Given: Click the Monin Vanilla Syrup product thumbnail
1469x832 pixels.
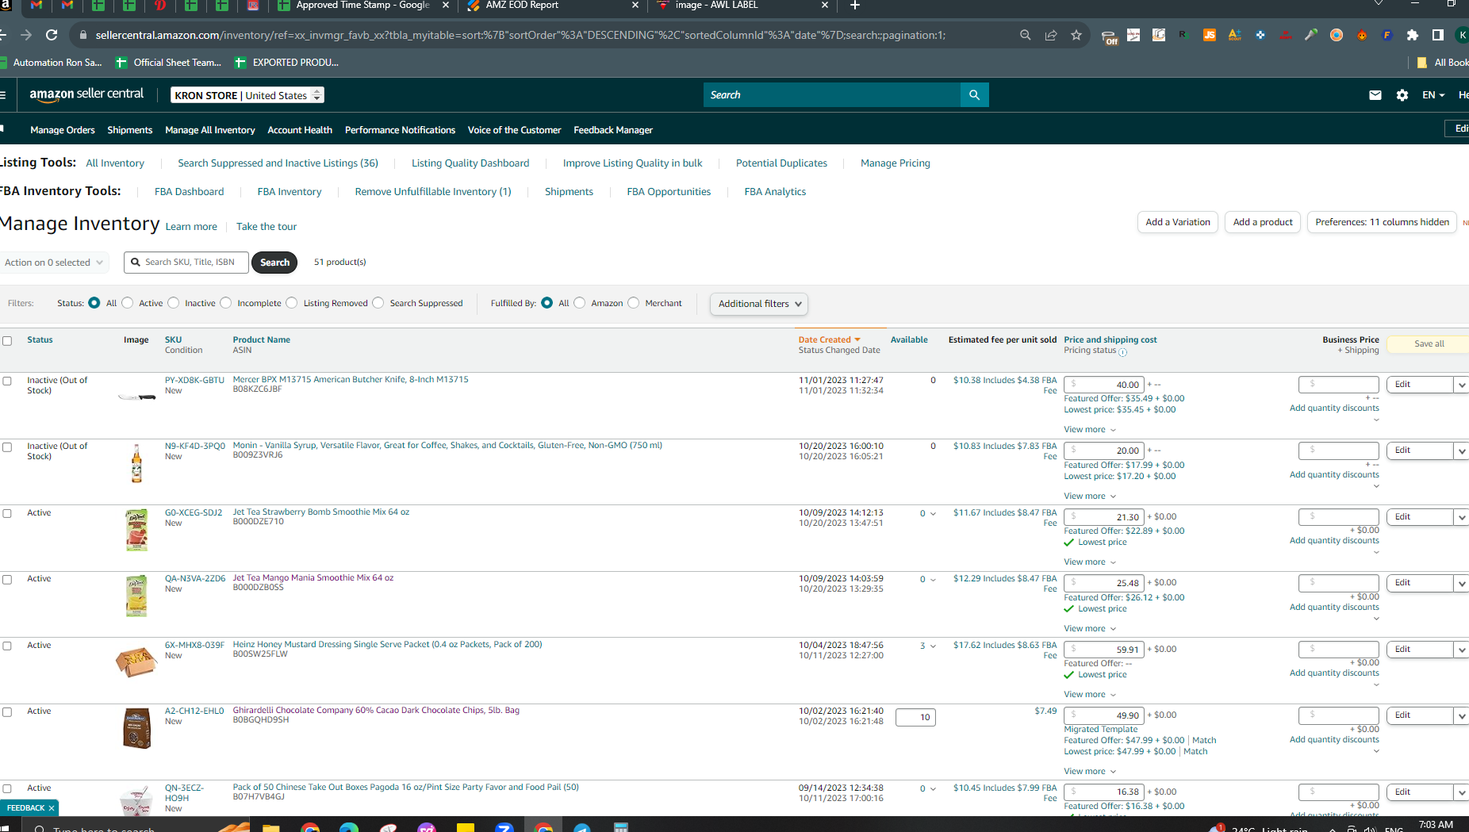Looking at the screenshot, I should tap(136, 463).
